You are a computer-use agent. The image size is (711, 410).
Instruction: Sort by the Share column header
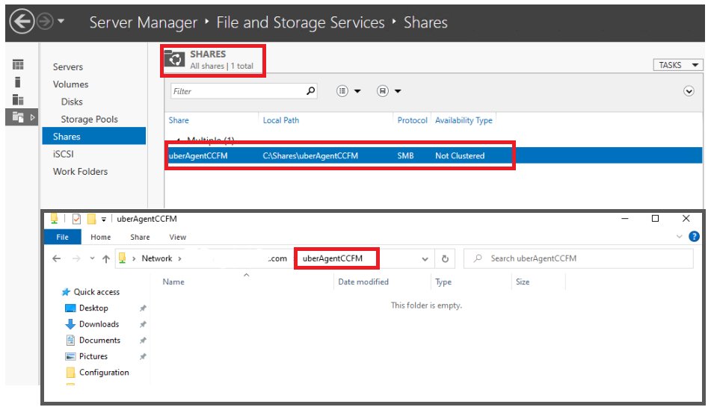(x=179, y=120)
